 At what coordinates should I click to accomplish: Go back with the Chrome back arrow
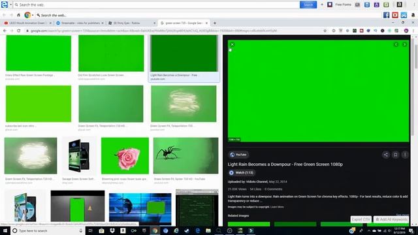(x=5, y=31)
